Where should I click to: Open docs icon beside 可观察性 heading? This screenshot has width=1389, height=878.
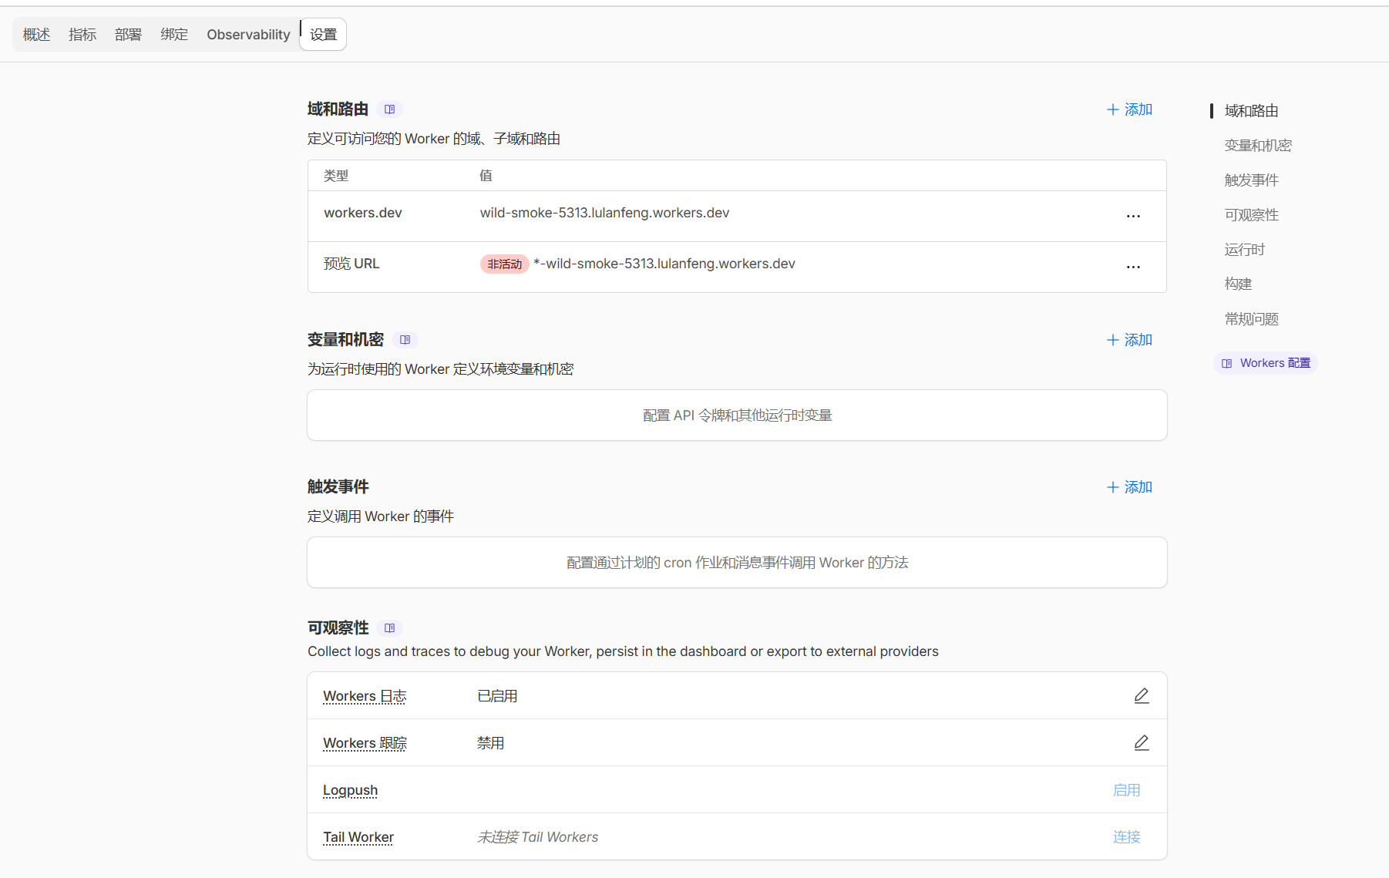tap(390, 627)
